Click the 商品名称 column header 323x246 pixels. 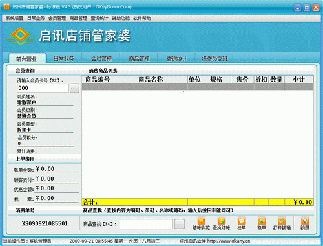coord(151,80)
